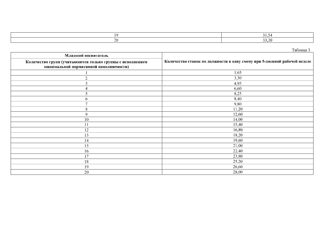This screenshot has width=321, height=227.
Task: Select the cell containing 1,65
Action: [x=238, y=72]
